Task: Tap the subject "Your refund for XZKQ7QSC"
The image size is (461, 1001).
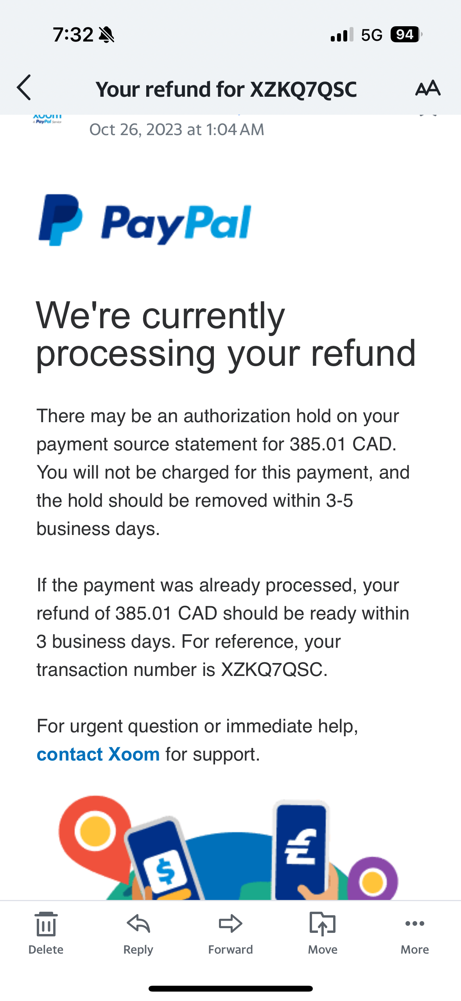Action: (226, 89)
